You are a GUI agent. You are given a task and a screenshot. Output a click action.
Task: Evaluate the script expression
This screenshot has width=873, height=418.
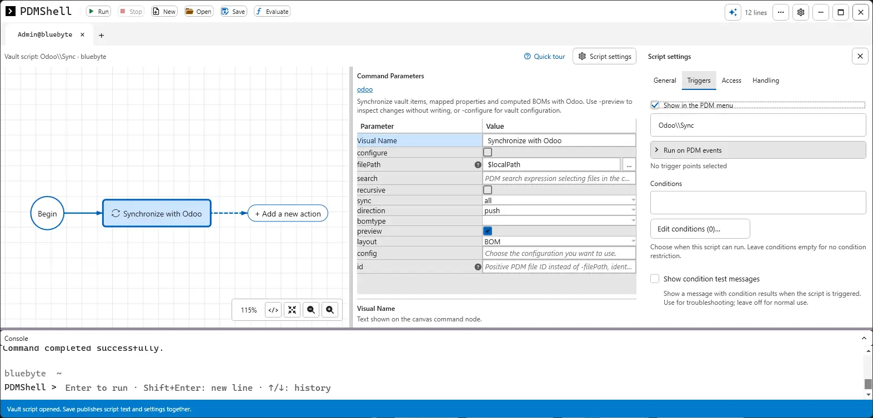pos(272,12)
